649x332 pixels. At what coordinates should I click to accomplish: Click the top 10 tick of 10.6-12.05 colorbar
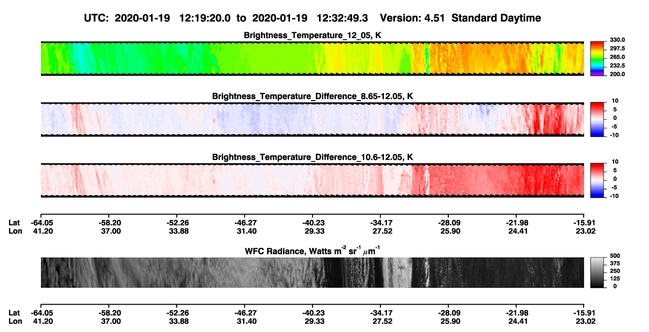click(x=615, y=161)
